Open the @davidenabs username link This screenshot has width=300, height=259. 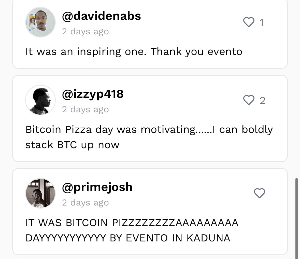101,16
